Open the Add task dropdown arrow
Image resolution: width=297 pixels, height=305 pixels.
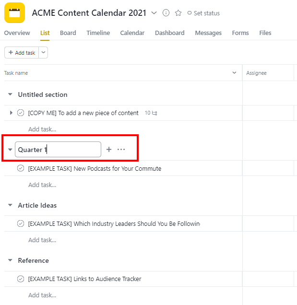[x=43, y=53]
